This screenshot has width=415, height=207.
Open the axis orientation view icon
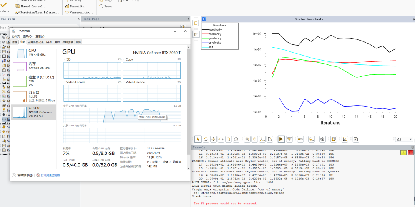[262, 139]
